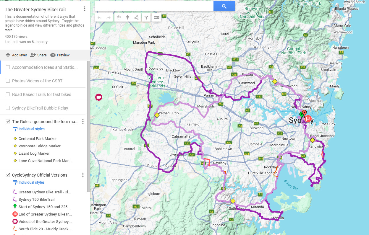Click the paint roller icon under The Rules
The width and height of the screenshot is (369, 235).
15,129
